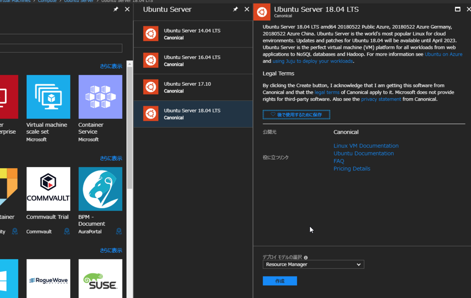Image resolution: width=471 pixels, height=298 pixels.
Task: Click the Ubuntu Server 14.04 LTS icon
Action: coord(150,34)
